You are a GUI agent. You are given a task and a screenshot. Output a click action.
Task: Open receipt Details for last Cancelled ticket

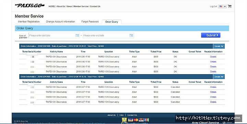(x=213, y=102)
